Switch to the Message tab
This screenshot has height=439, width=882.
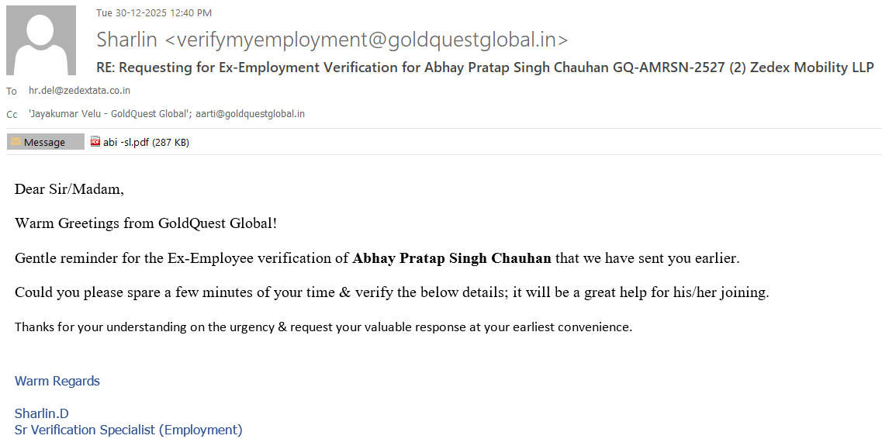click(45, 142)
